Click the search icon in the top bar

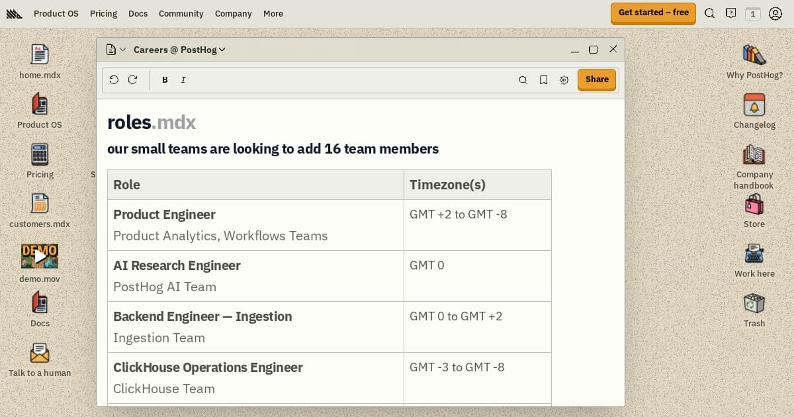pyautogui.click(x=709, y=13)
